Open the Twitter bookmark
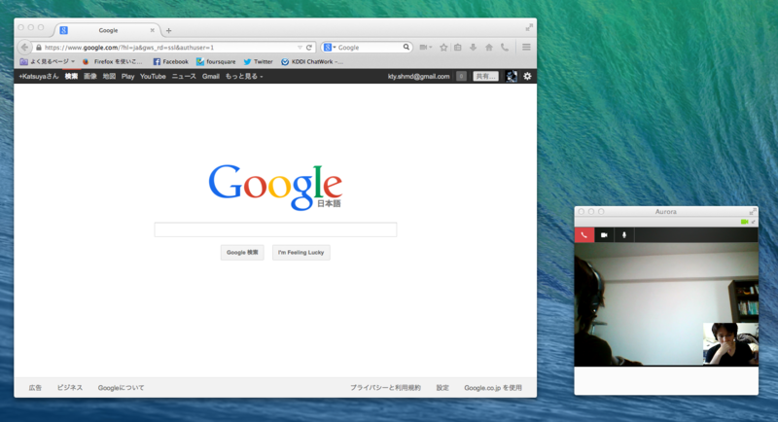Screen dimensions: 778x422 258,61
